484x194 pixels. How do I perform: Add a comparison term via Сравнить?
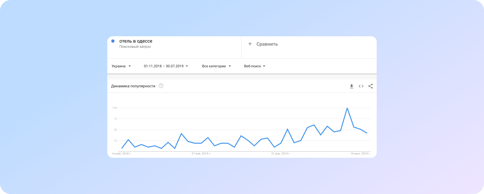click(x=267, y=44)
